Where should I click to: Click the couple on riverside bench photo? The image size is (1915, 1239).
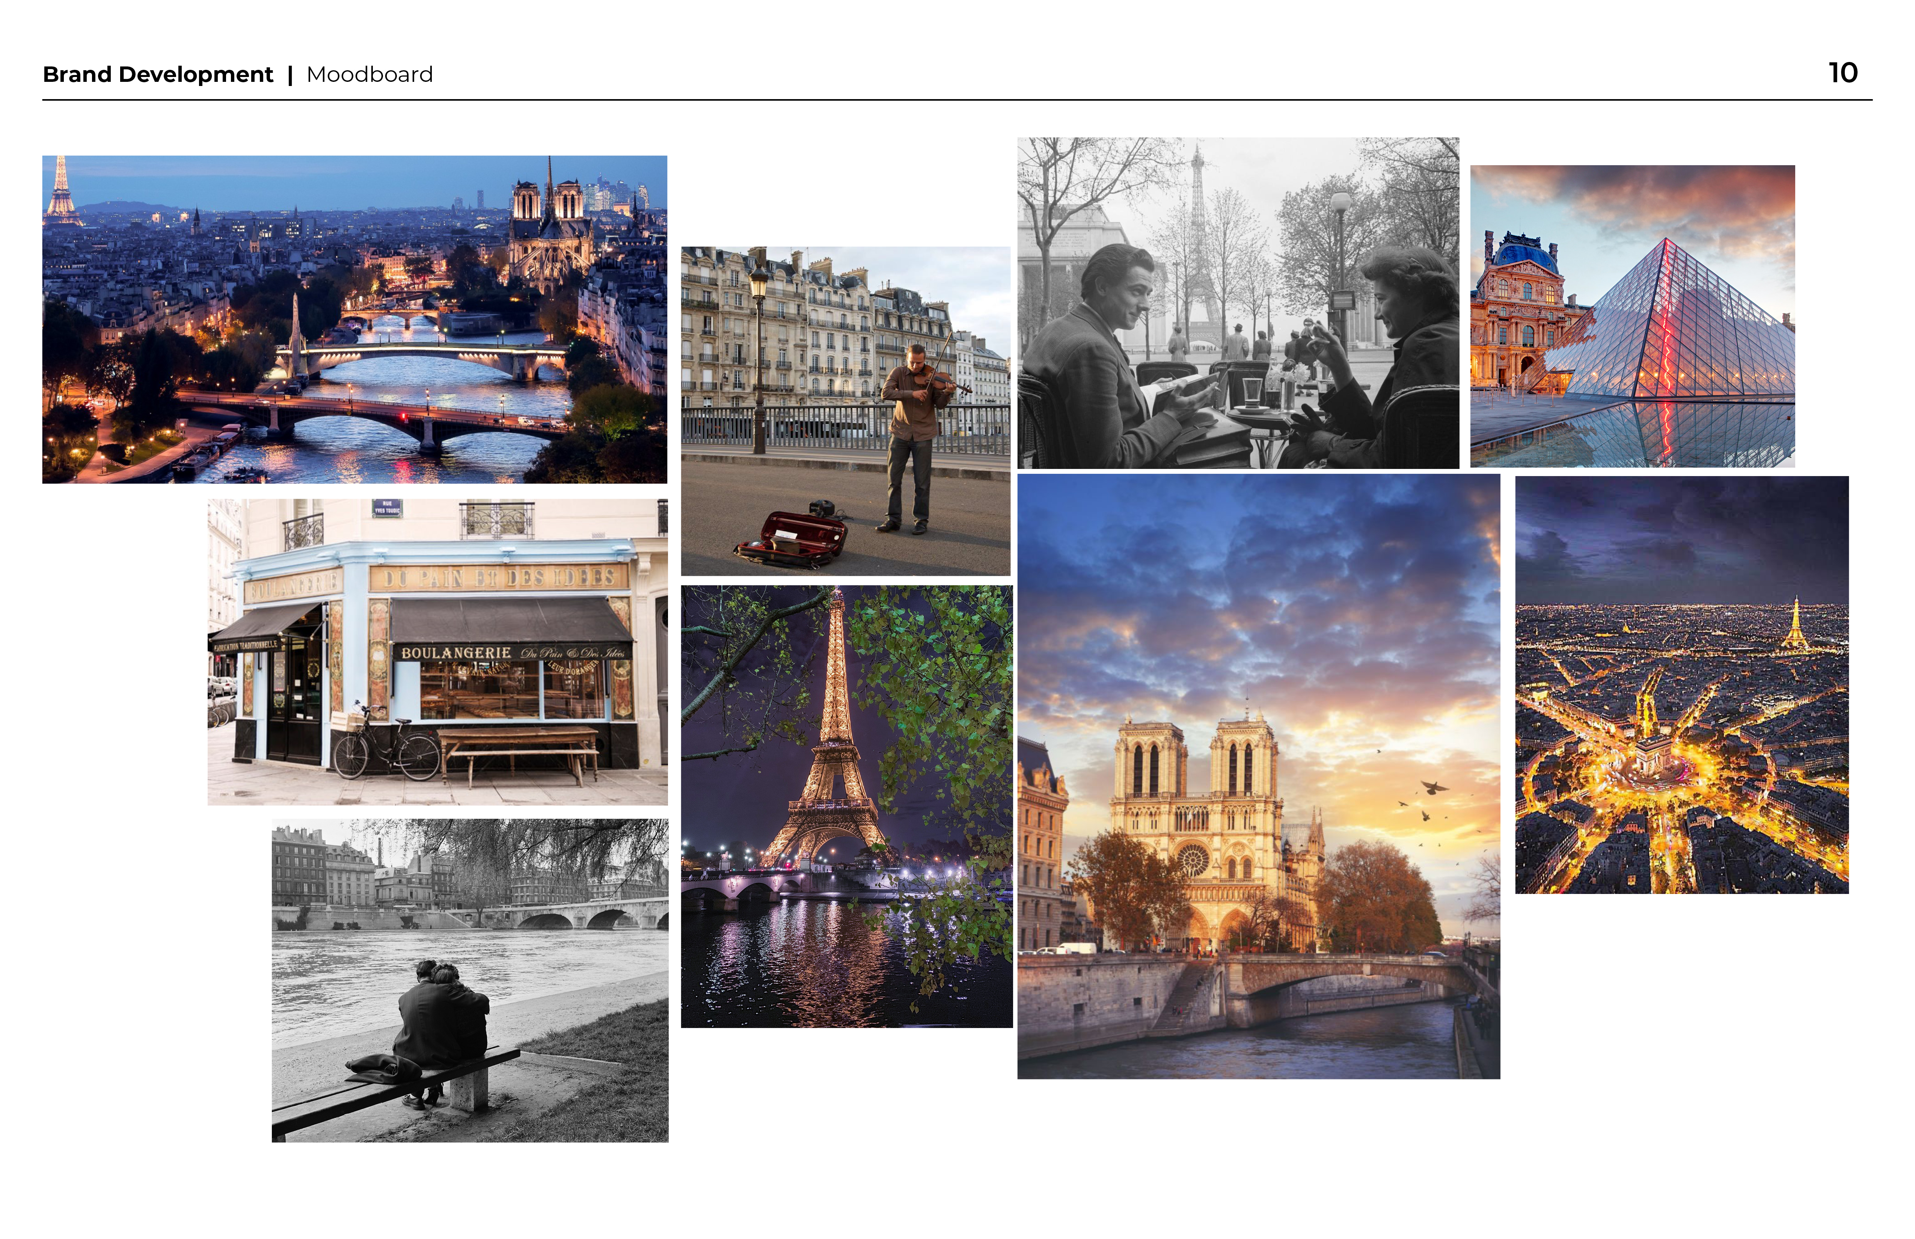(x=470, y=980)
